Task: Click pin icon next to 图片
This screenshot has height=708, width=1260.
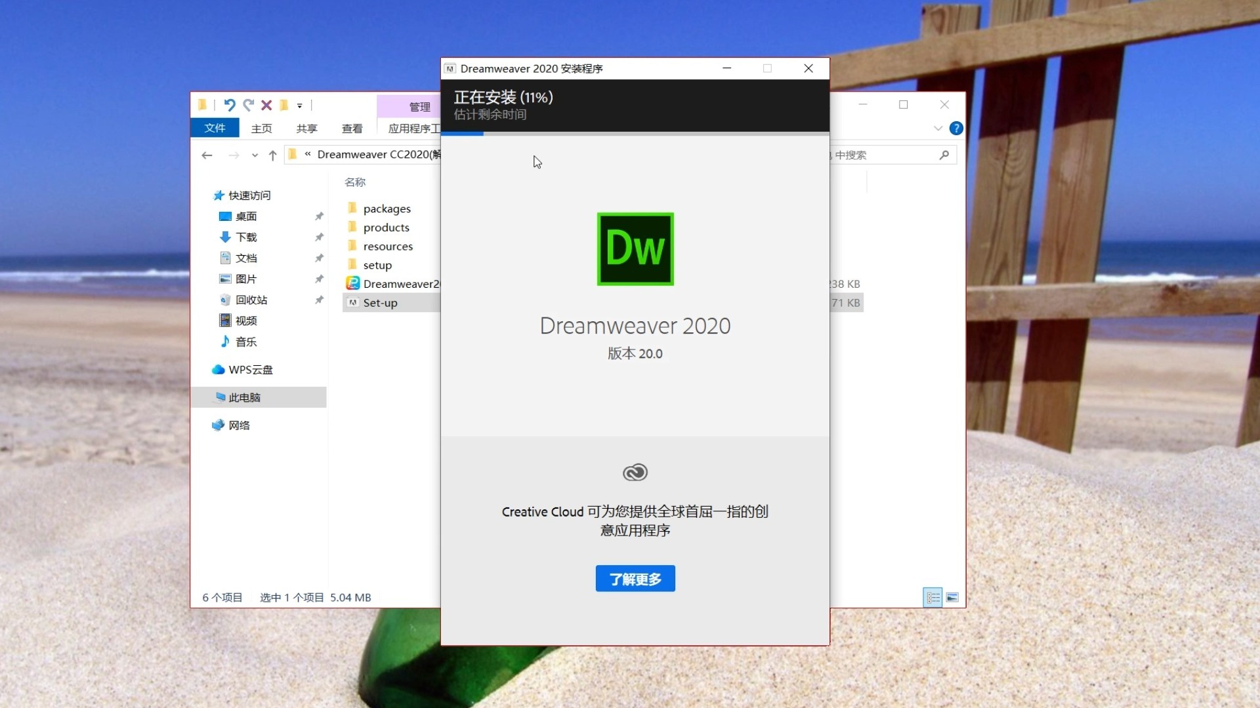Action: [x=319, y=279]
